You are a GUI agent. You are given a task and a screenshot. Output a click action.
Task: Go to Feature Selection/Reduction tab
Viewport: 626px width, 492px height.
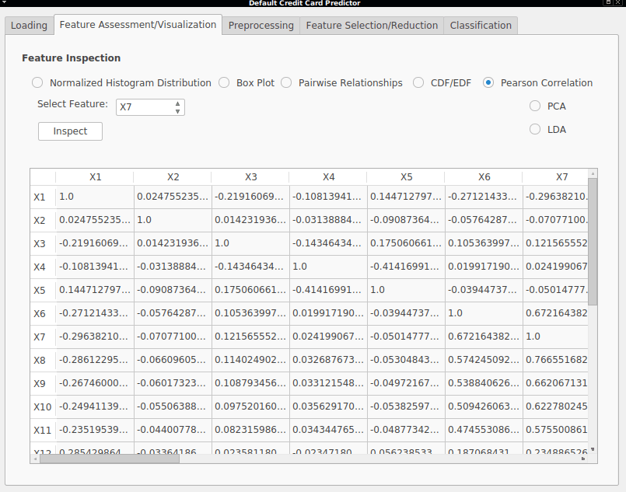372,25
